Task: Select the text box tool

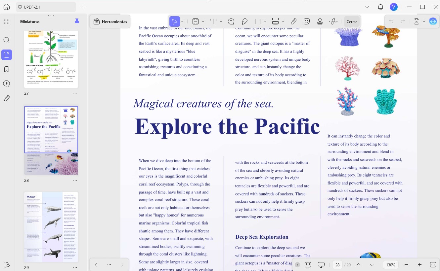Action: [x=213, y=21]
